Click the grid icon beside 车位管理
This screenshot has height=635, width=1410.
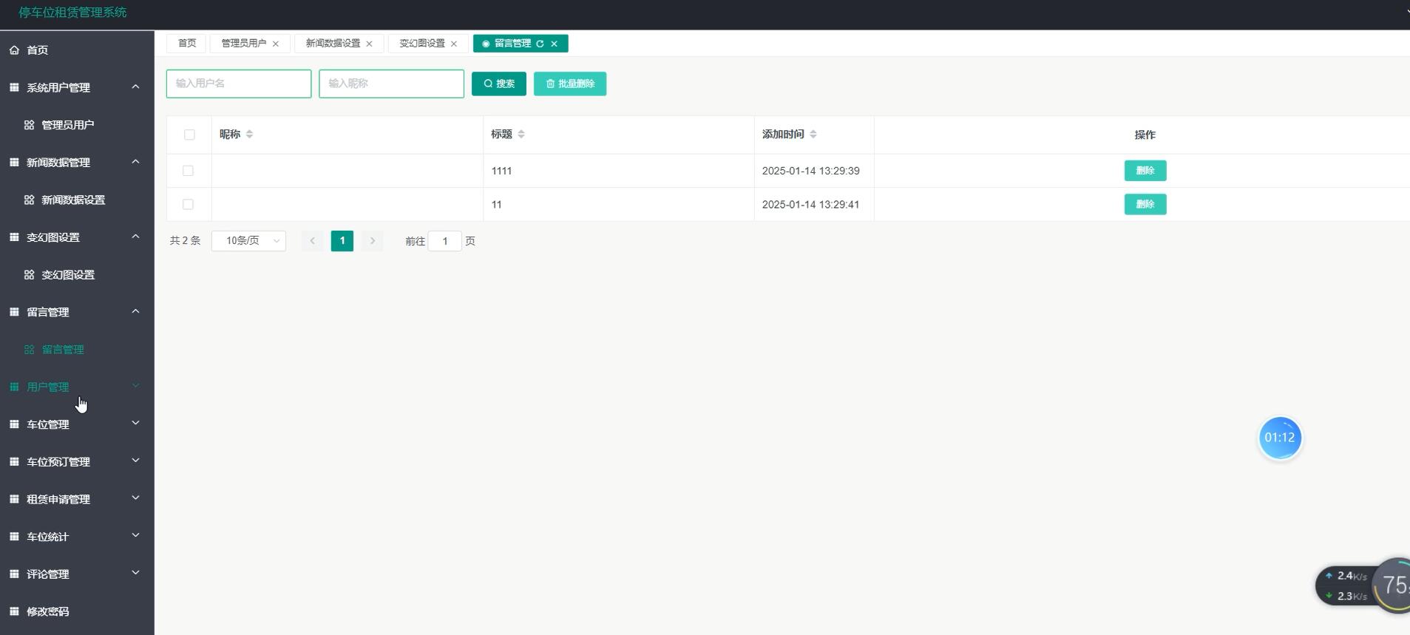14,424
